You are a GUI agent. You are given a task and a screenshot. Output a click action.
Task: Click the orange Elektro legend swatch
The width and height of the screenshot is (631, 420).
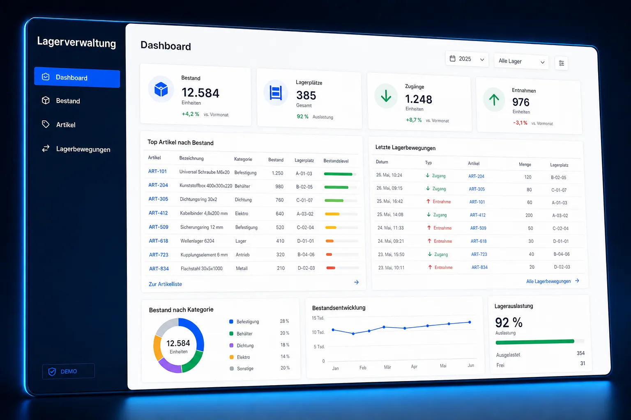click(232, 357)
